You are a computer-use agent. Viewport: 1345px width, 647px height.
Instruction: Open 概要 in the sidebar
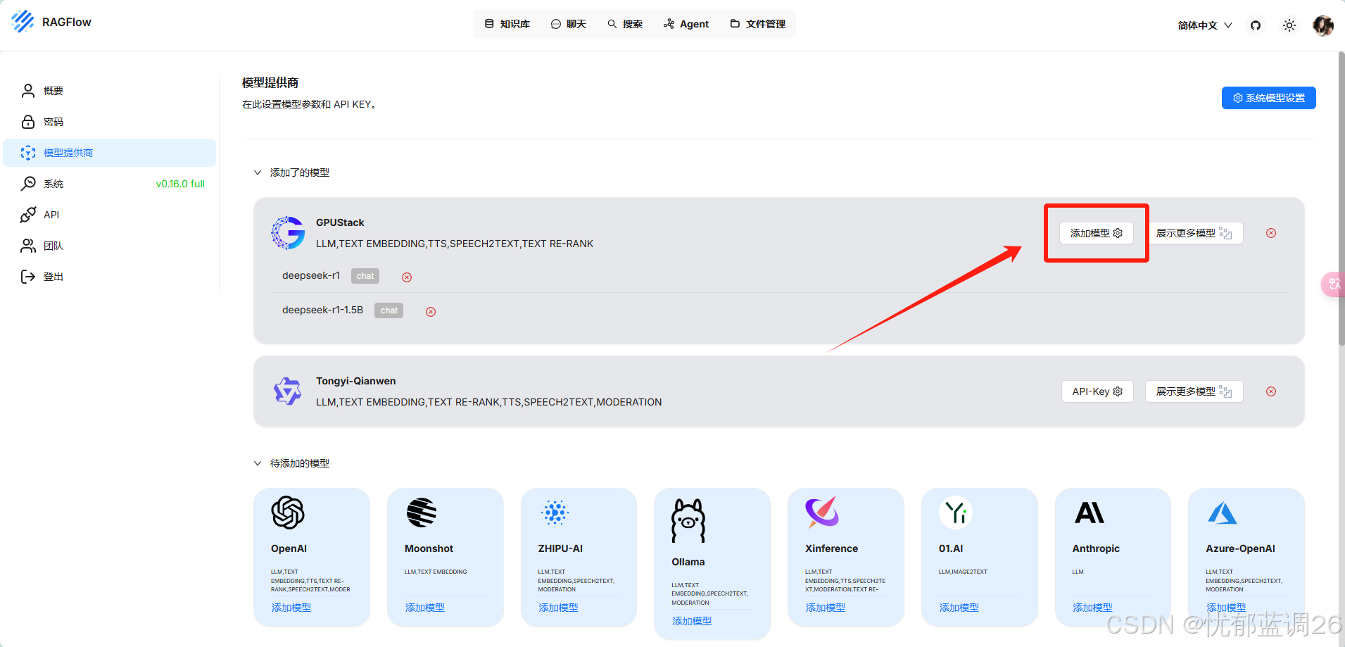110,91
